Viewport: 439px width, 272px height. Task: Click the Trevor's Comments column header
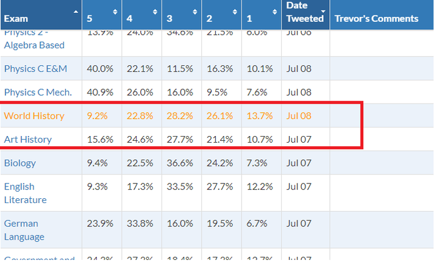click(376, 18)
